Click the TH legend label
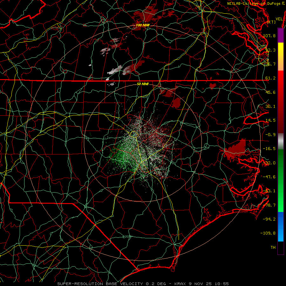Image resolution: width=286 pixels, height=286 pixels. [273, 248]
